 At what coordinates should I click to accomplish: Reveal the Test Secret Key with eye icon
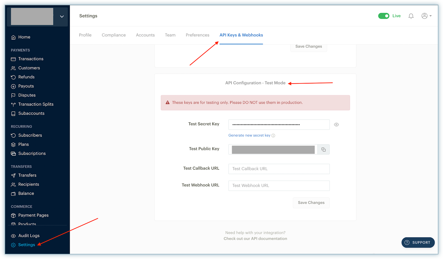336,125
